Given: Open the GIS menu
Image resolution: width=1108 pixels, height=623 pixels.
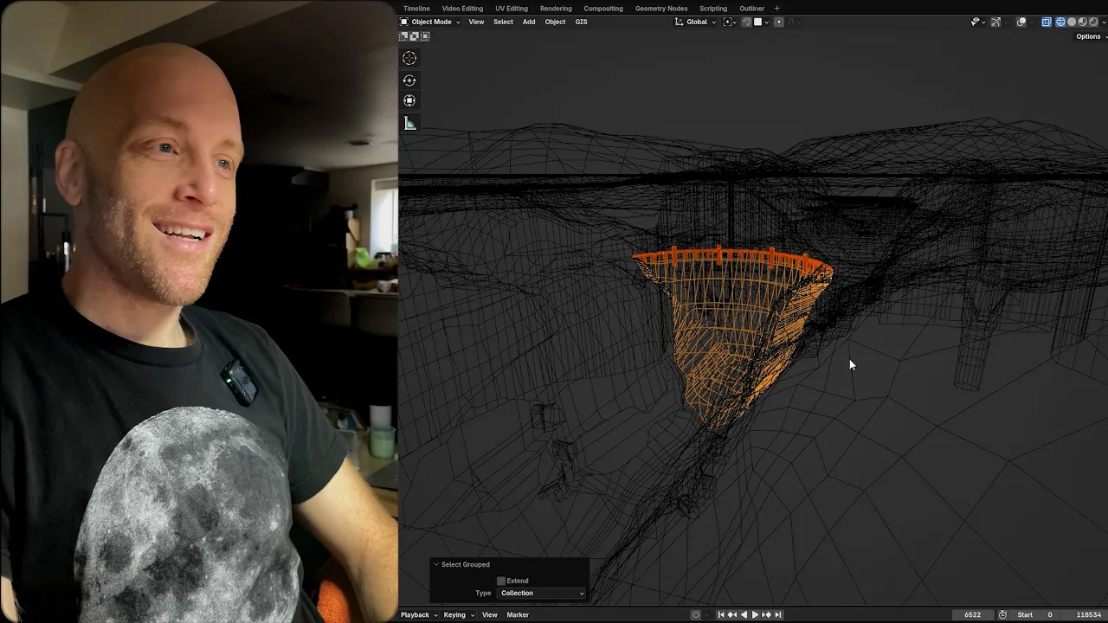Looking at the screenshot, I should click(581, 22).
